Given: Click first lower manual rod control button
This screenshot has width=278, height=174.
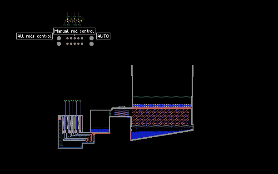Looking at the screenshot, I should coord(67,43).
